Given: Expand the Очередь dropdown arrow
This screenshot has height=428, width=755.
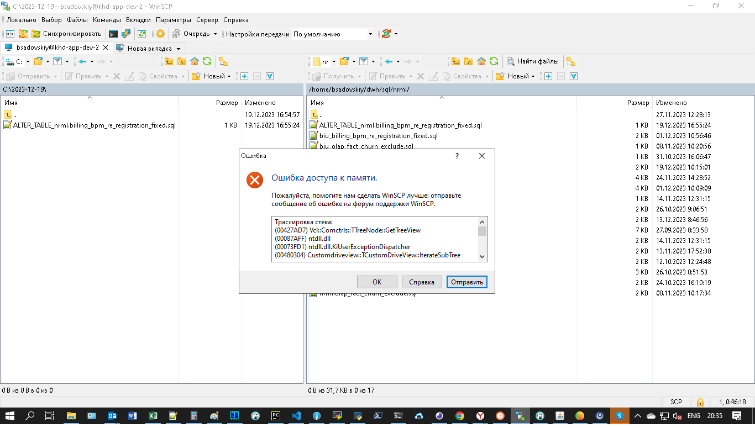Looking at the screenshot, I should [x=216, y=34].
